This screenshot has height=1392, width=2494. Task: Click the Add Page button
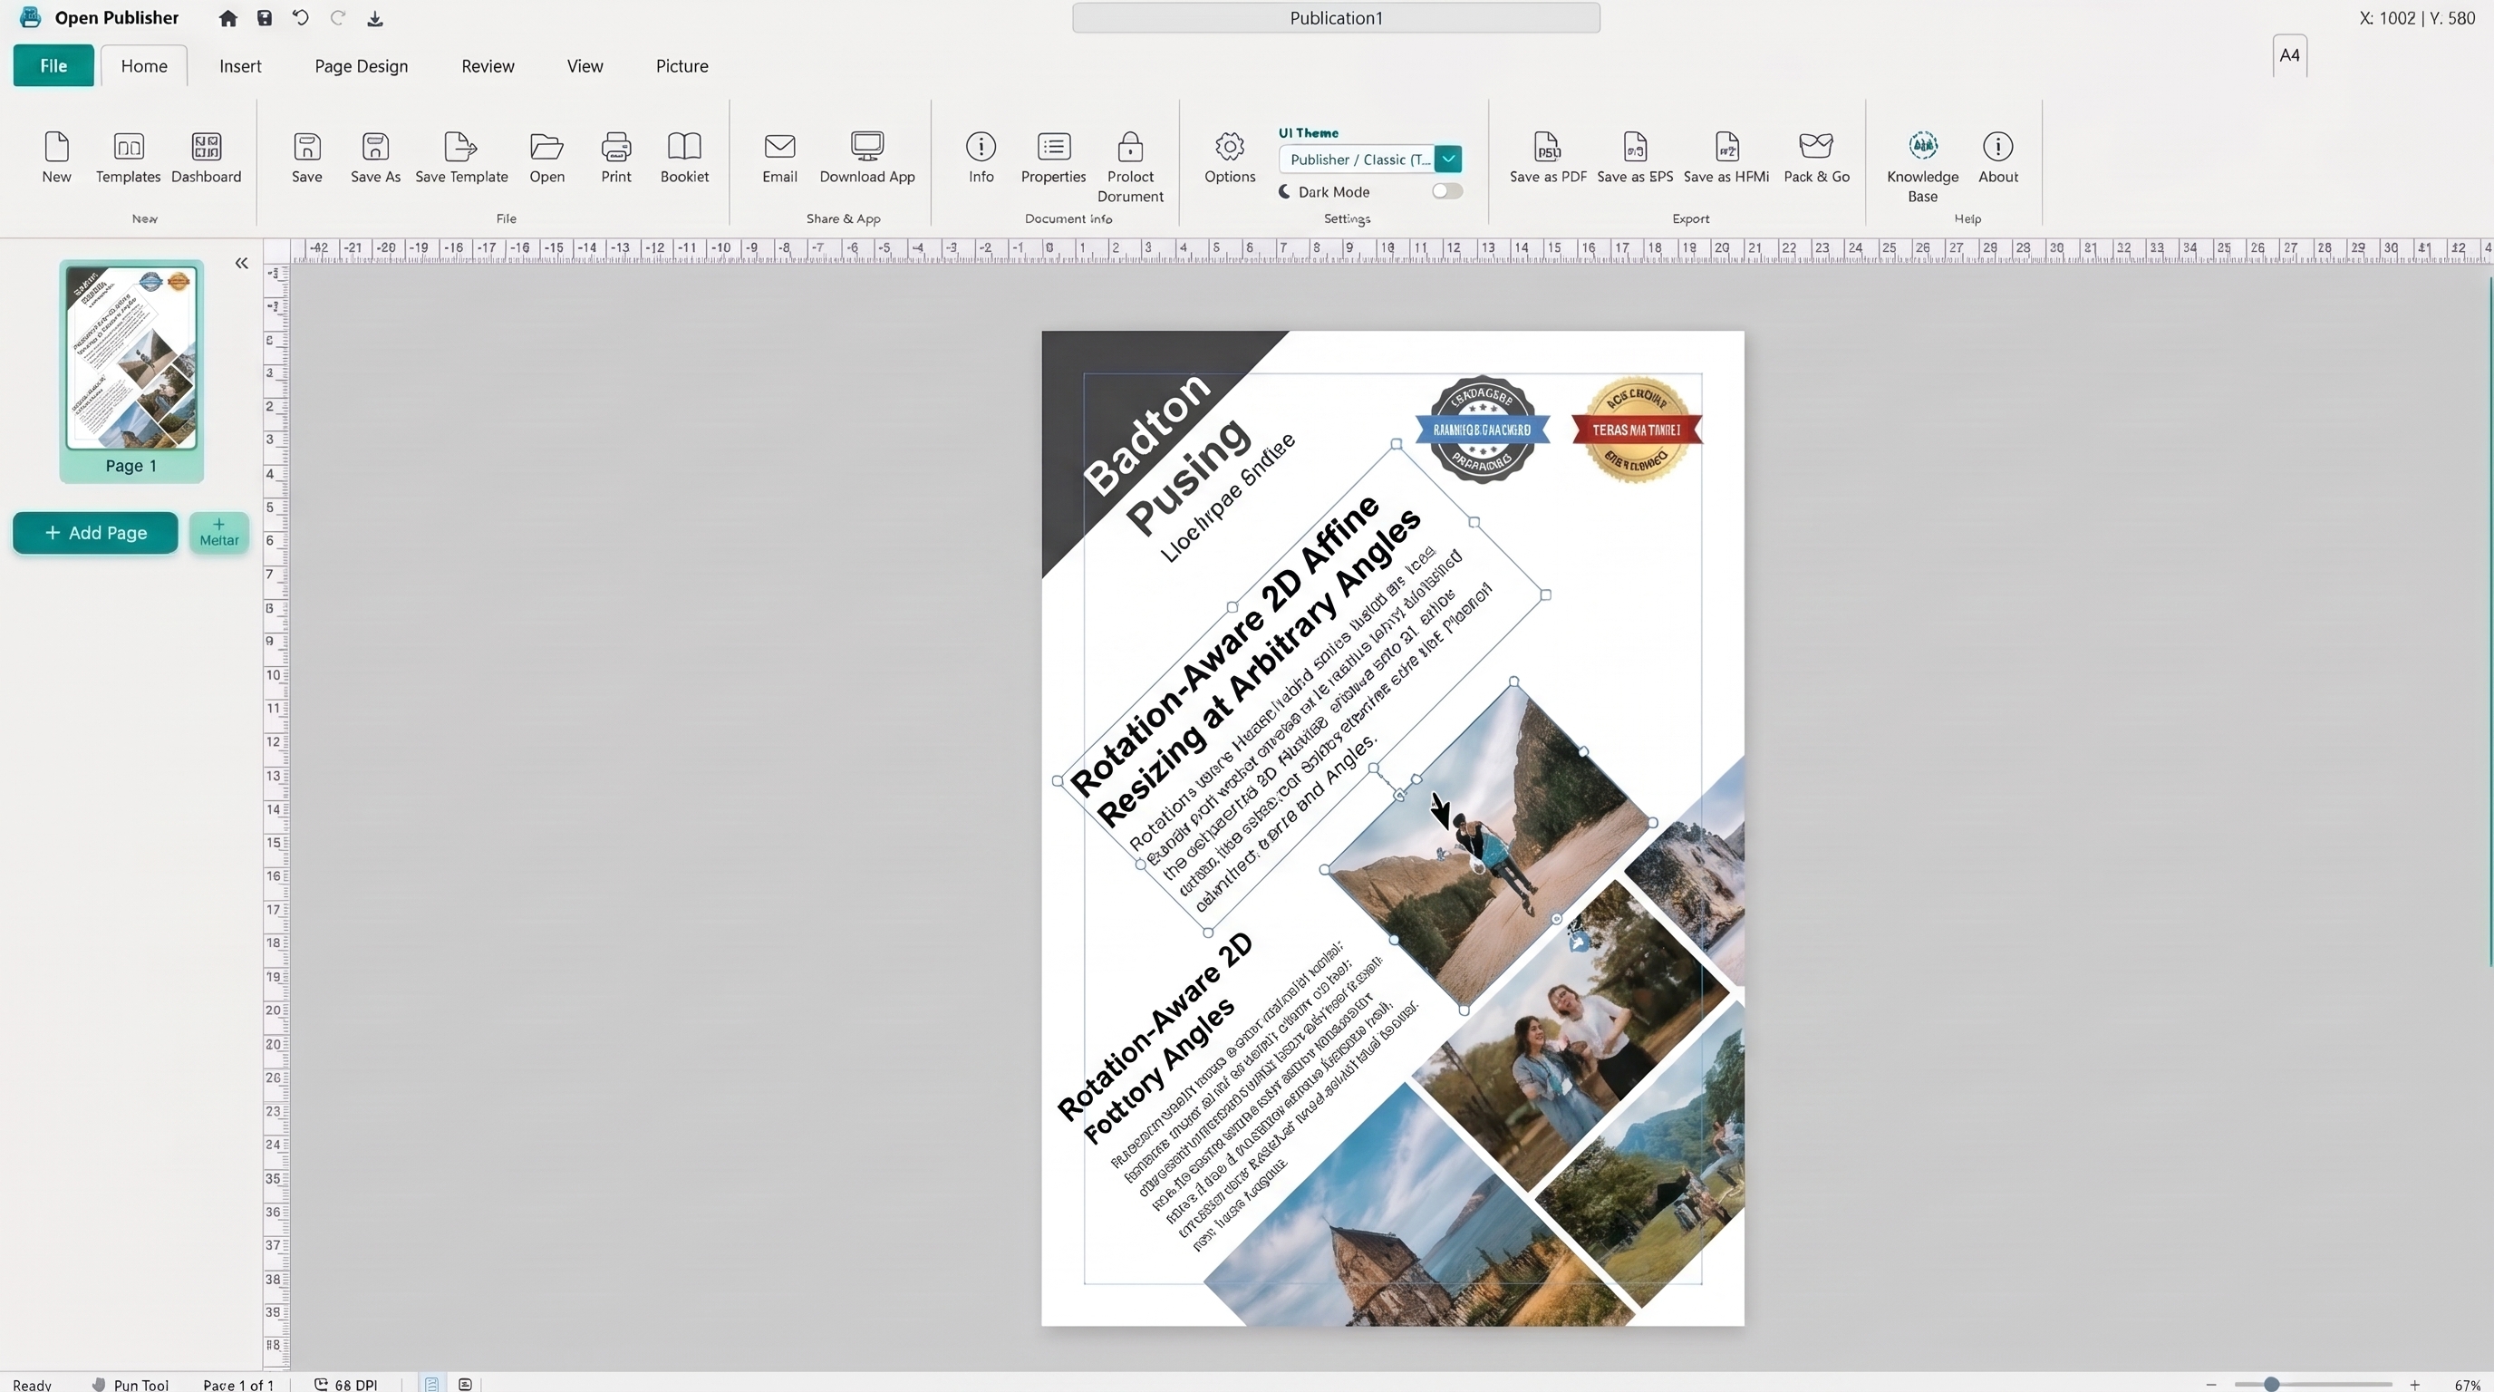[x=95, y=532]
